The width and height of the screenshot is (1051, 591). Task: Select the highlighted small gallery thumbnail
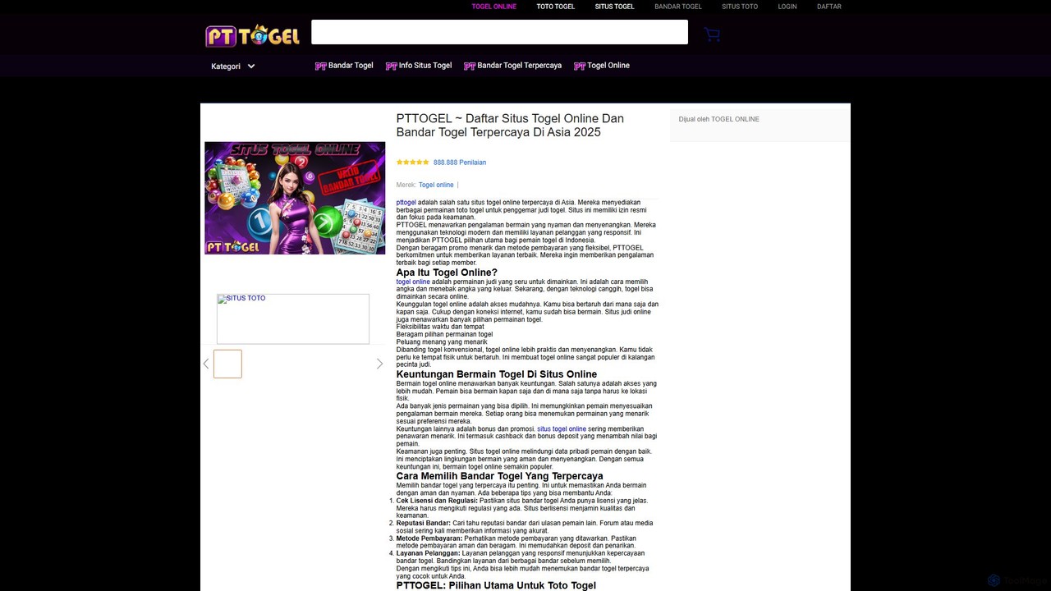click(227, 364)
